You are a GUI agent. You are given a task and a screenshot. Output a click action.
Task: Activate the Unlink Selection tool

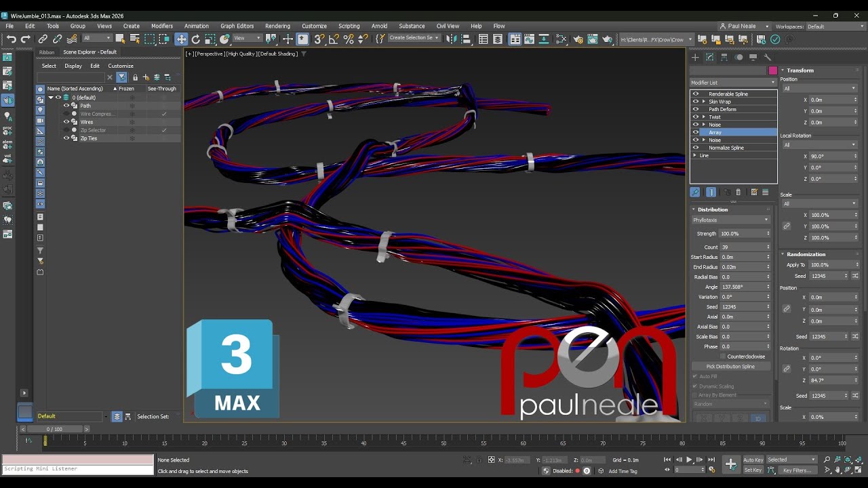click(x=58, y=39)
